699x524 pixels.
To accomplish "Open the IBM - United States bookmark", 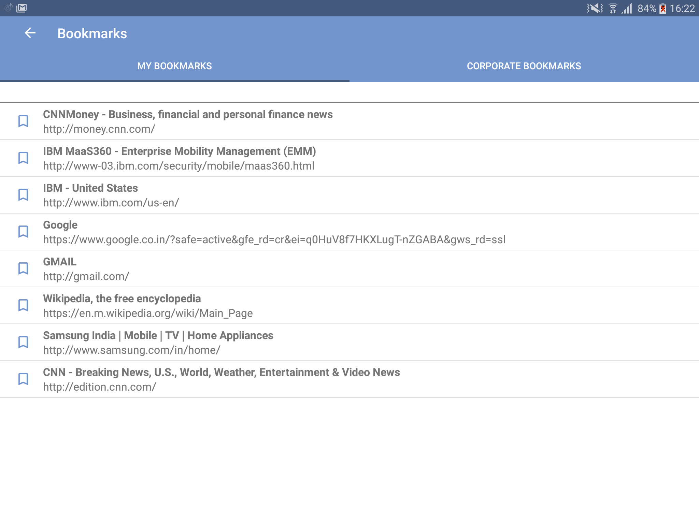I will (90, 188).
